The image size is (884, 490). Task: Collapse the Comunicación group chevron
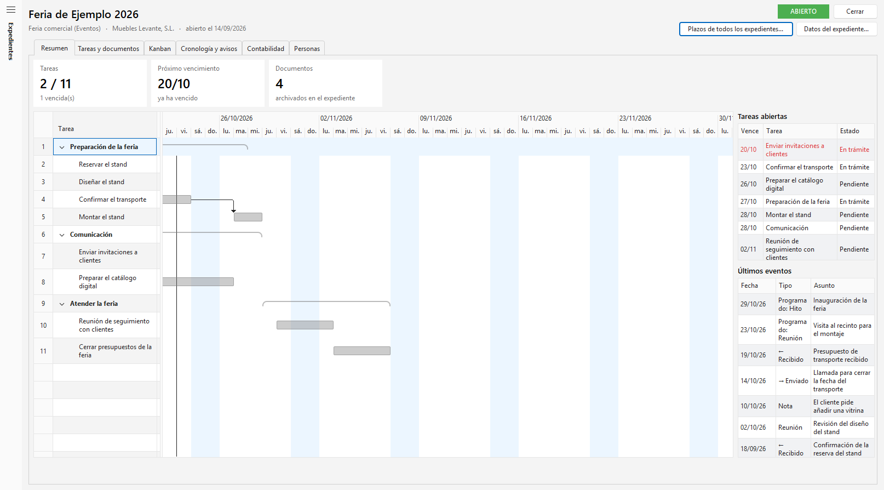[x=62, y=235]
